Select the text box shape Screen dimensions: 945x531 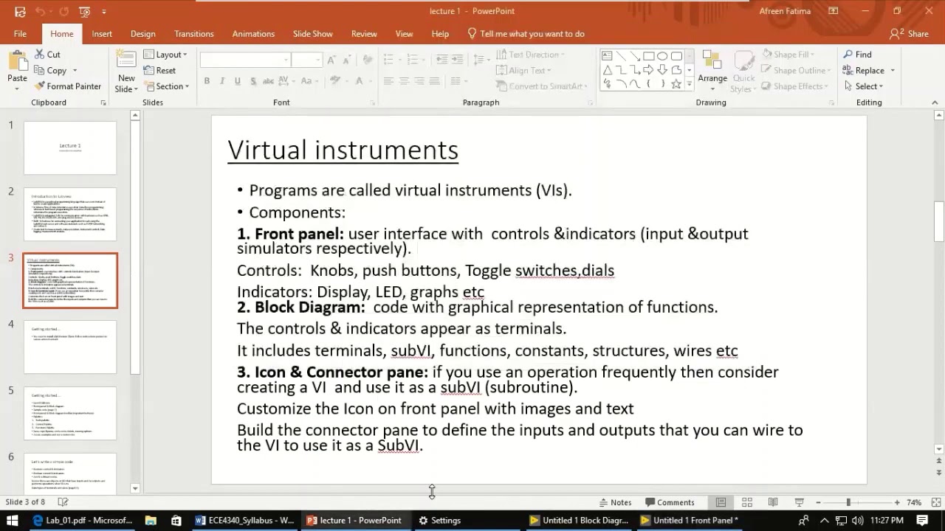click(607, 56)
